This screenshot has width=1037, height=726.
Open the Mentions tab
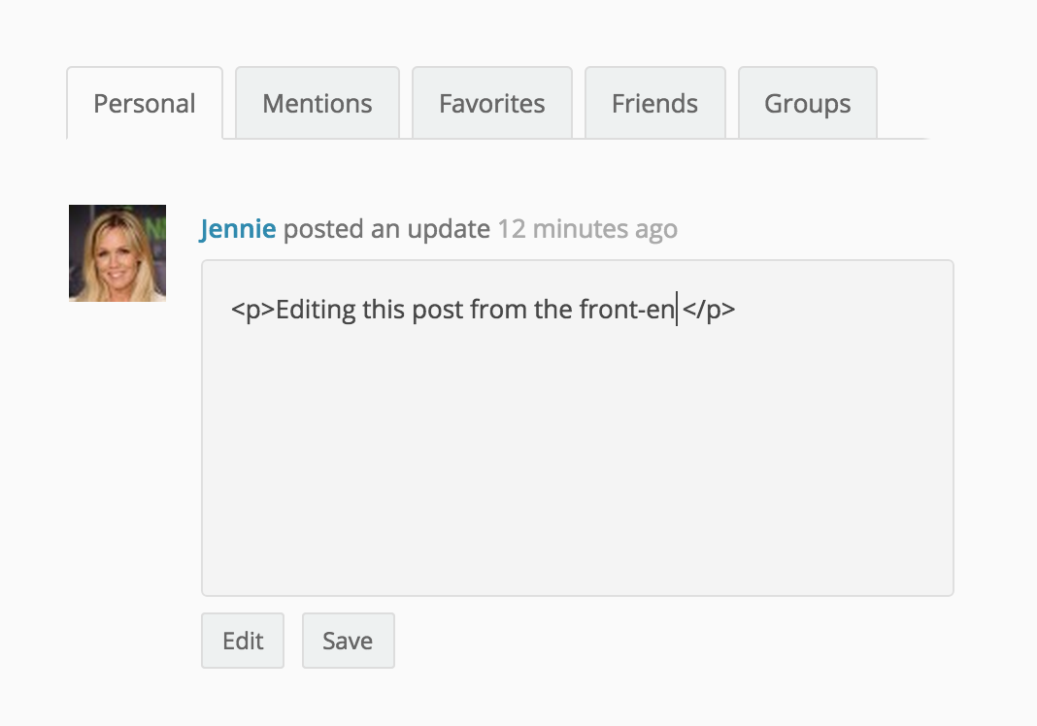(318, 104)
